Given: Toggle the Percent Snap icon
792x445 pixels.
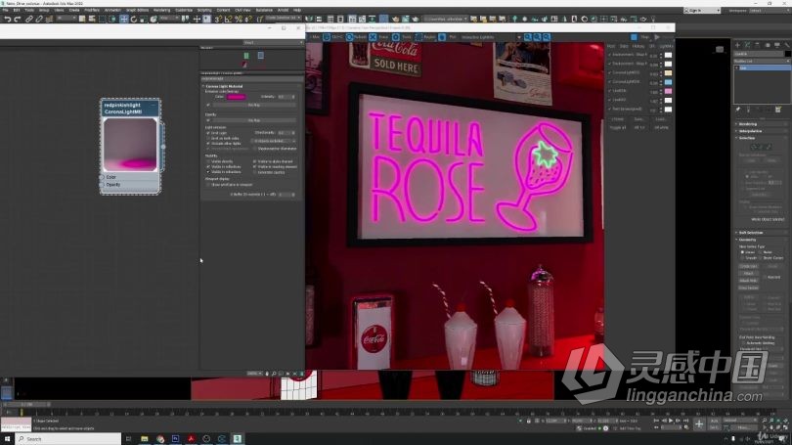Looking at the screenshot, I should [x=239, y=20].
